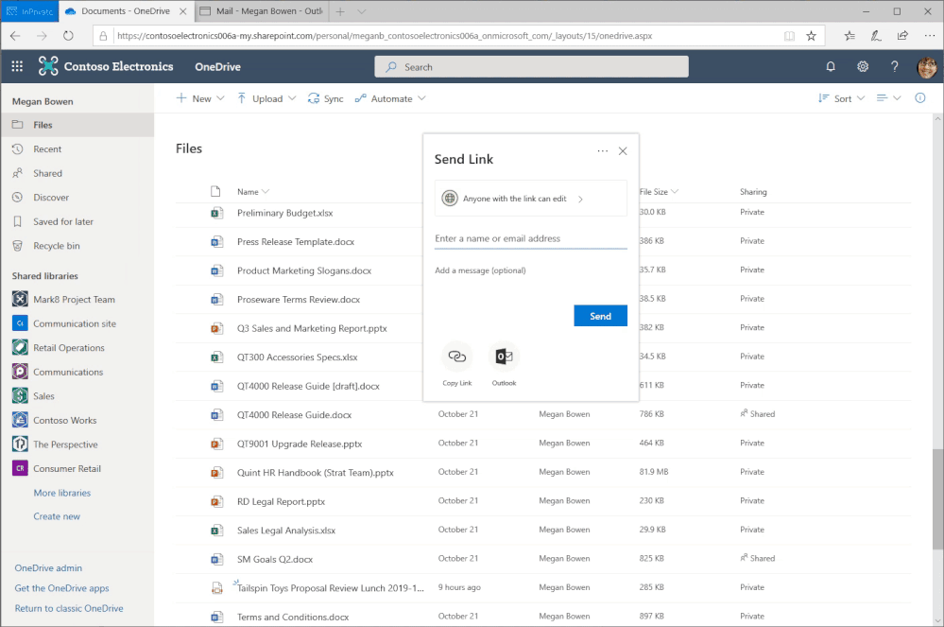Click the Excel icon for Preliminary Budget.xlsx
Screen dimensions: 944x627
pos(216,213)
